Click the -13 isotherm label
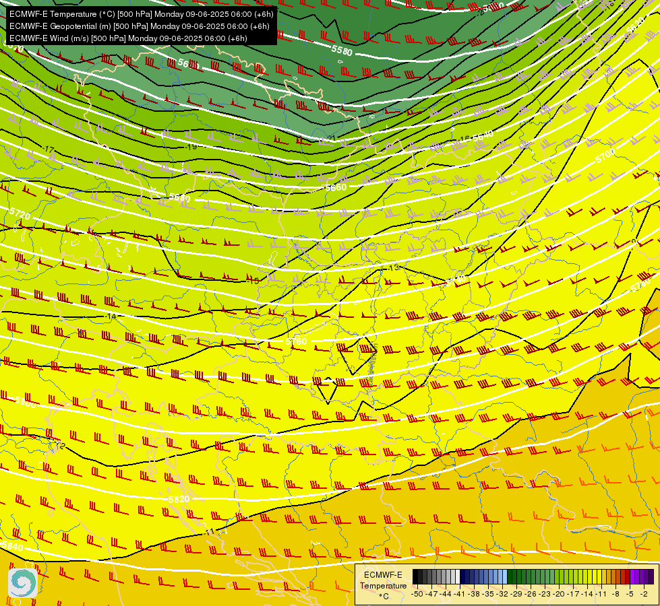 coord(393,267)
